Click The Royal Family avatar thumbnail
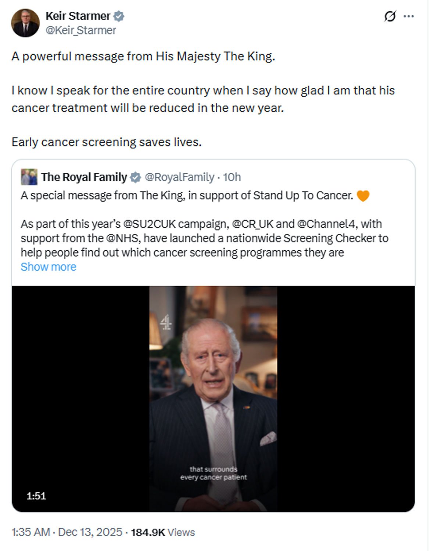This screenshot has width=441, height=551. (29, 177)
